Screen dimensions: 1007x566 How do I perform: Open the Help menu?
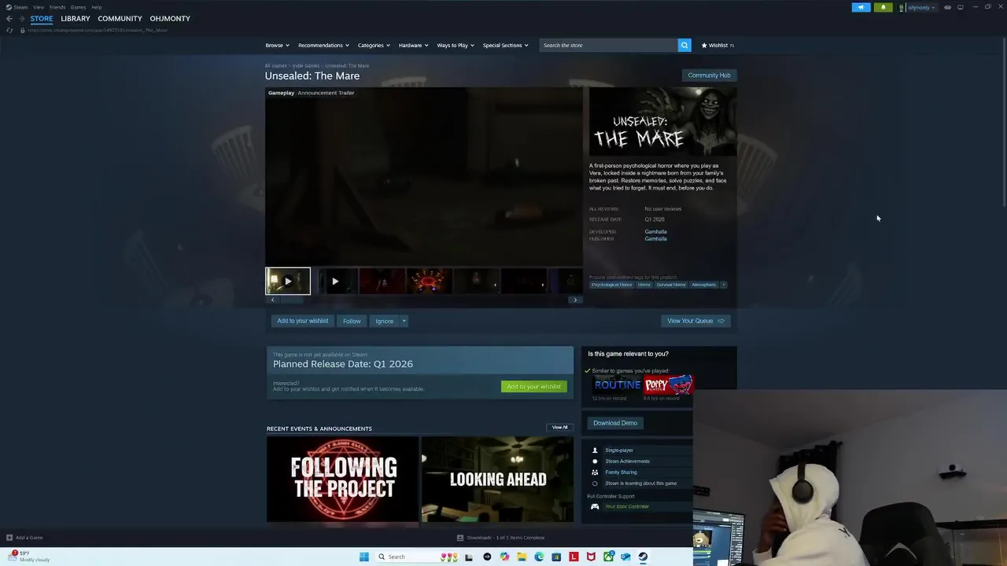(96, 7)
